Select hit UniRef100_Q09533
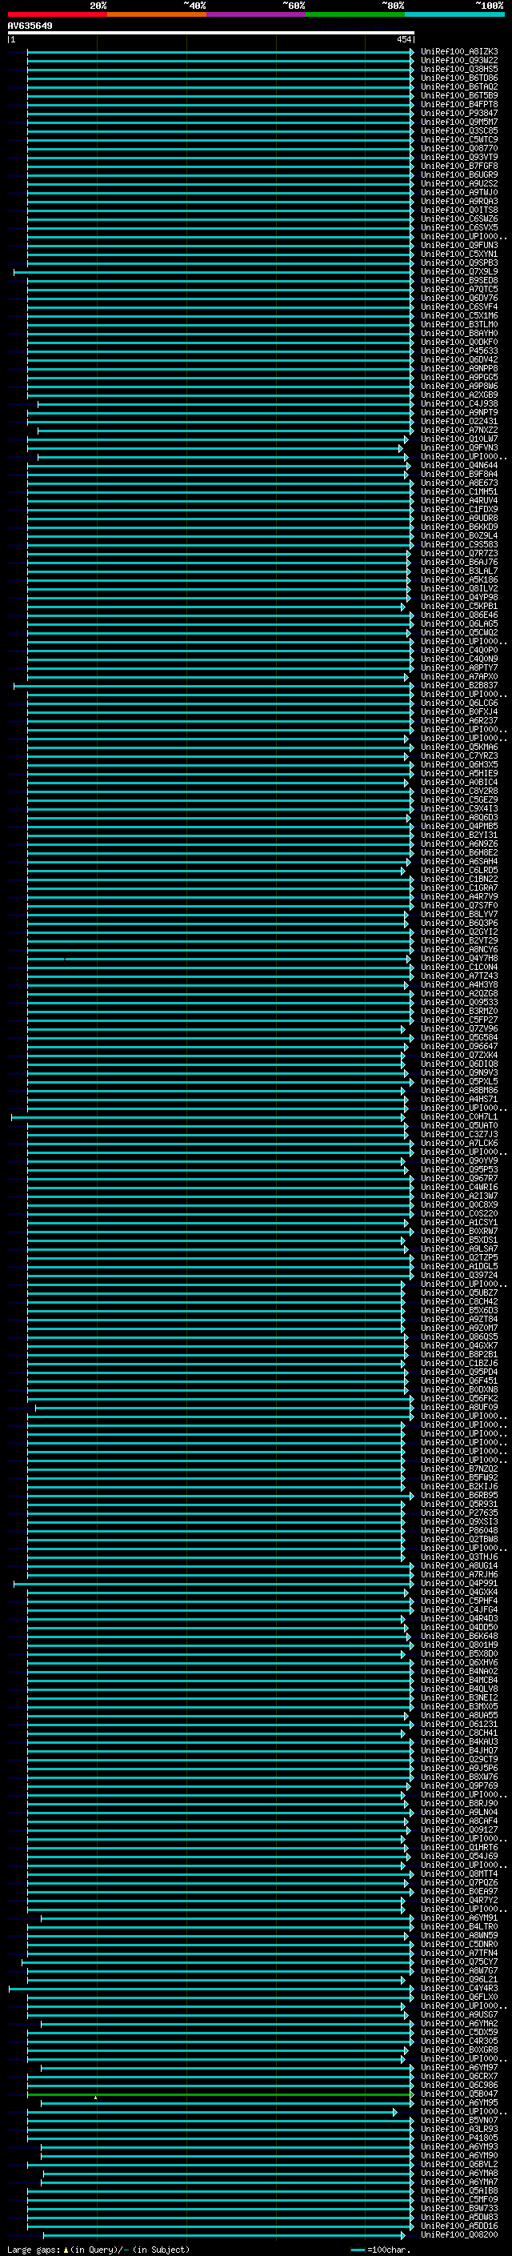The width and height of the screenshot is (512, 2256). [459, 1002]
